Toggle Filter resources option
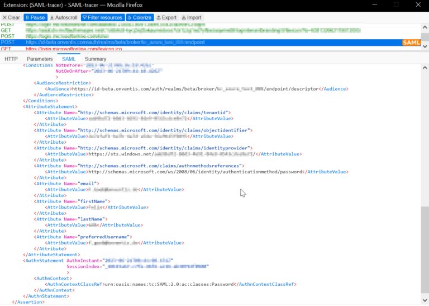 (102, 17)
